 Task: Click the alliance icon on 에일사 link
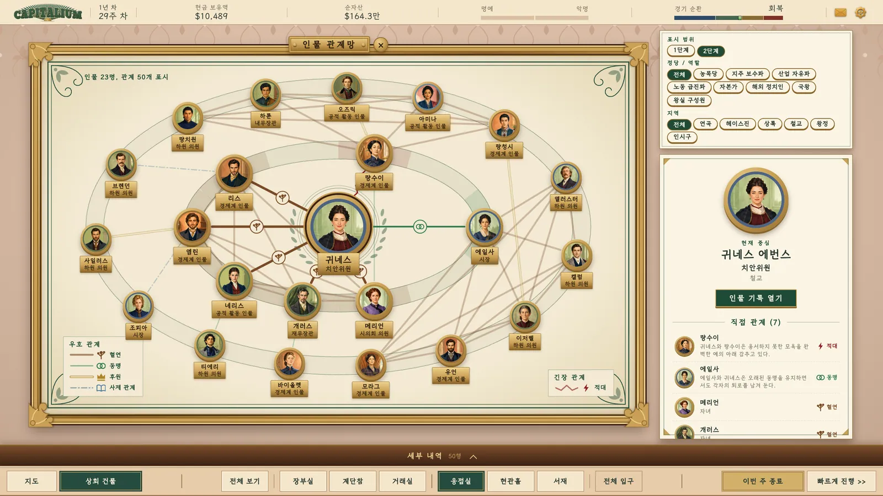tap(420, 227)
